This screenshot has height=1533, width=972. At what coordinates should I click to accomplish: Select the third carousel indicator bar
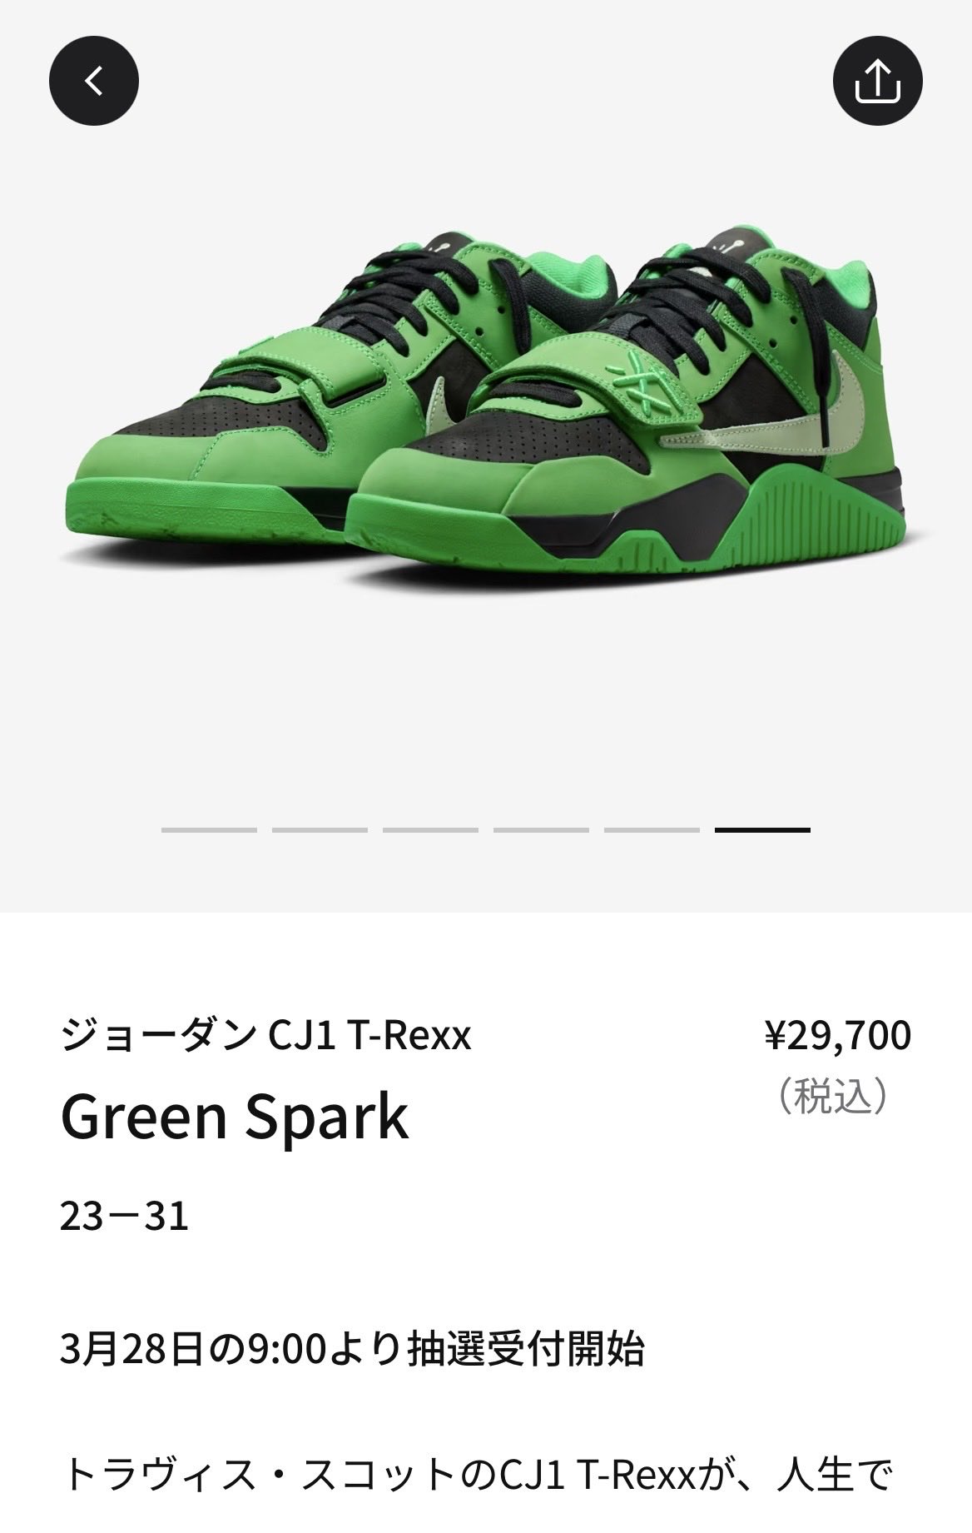click(430, 829)
